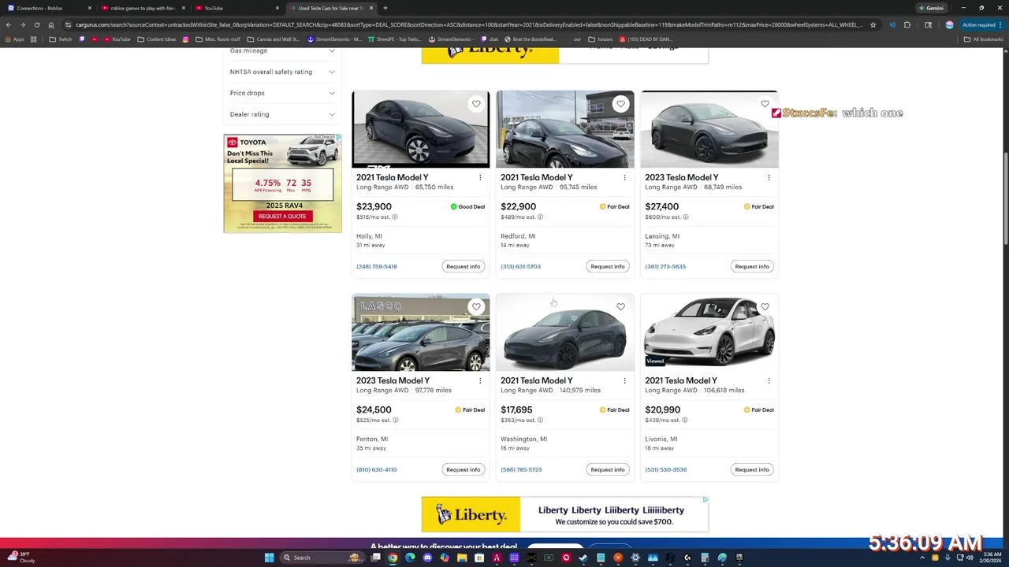The image size is (1009, 567).
Task: Close the Used Tesla Cars for Sale tab
Action: (370, 8)
